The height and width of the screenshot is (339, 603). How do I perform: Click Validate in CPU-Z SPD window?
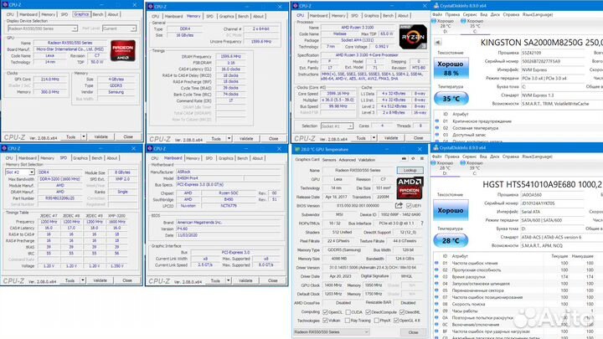coord(100,280)
